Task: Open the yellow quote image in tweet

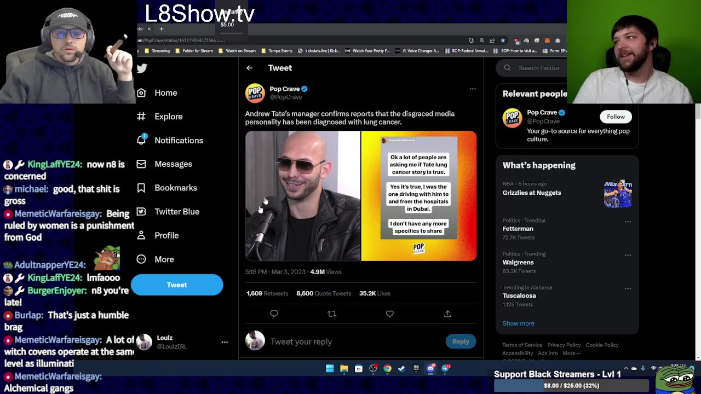Action: tap(419, 196)
